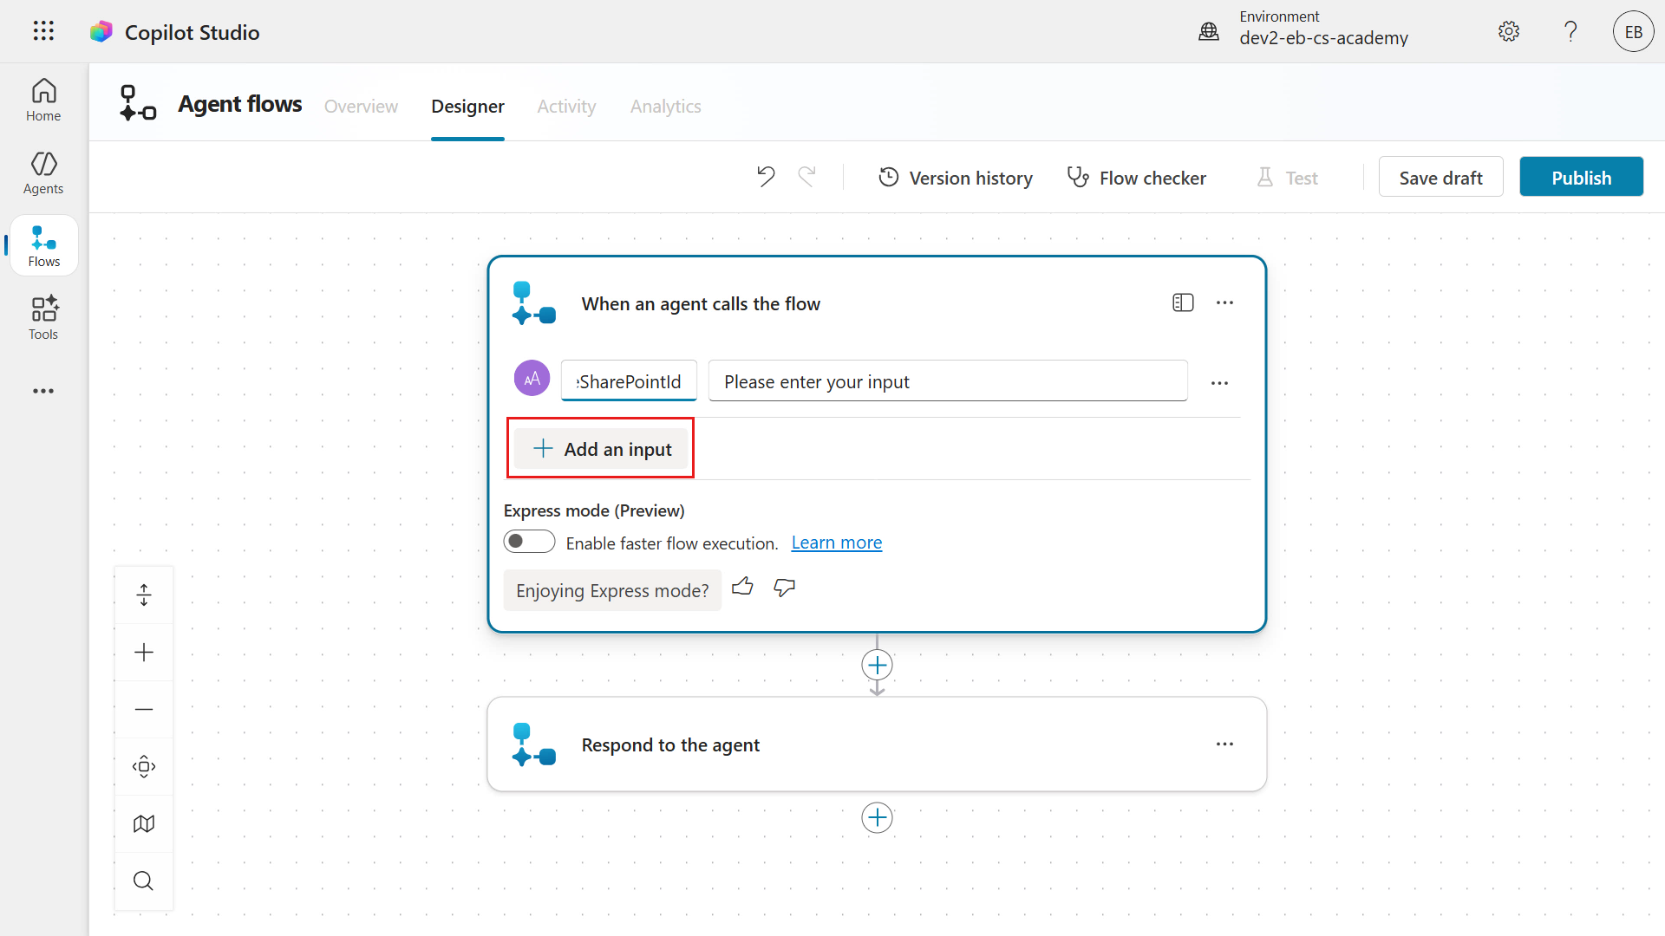Toggle the Express mode switch
Viewport: 1665px width, 936px height.
coord(529,542)
